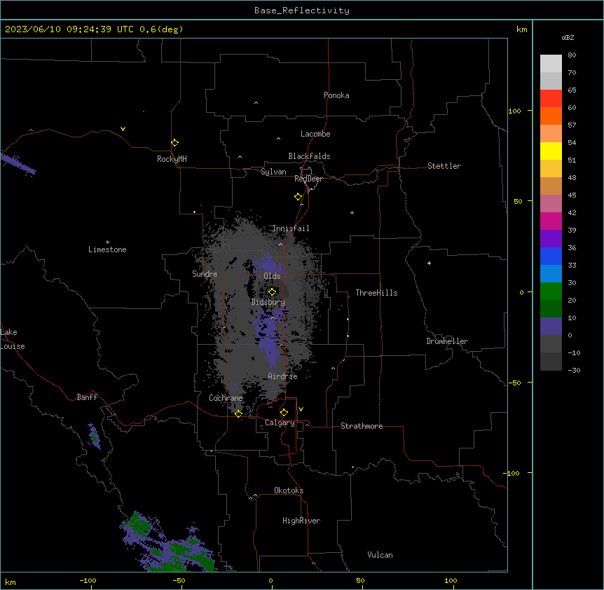Viewport: 604px width, 590px height.
Task: Click the yellow V marker northwest of RockyMH
Action: (123, 129)
